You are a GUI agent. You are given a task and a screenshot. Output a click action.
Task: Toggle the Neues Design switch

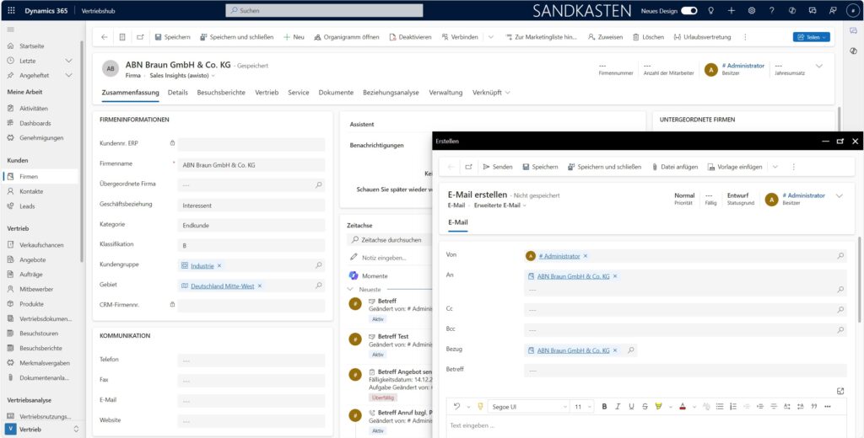tap(689, 11)
